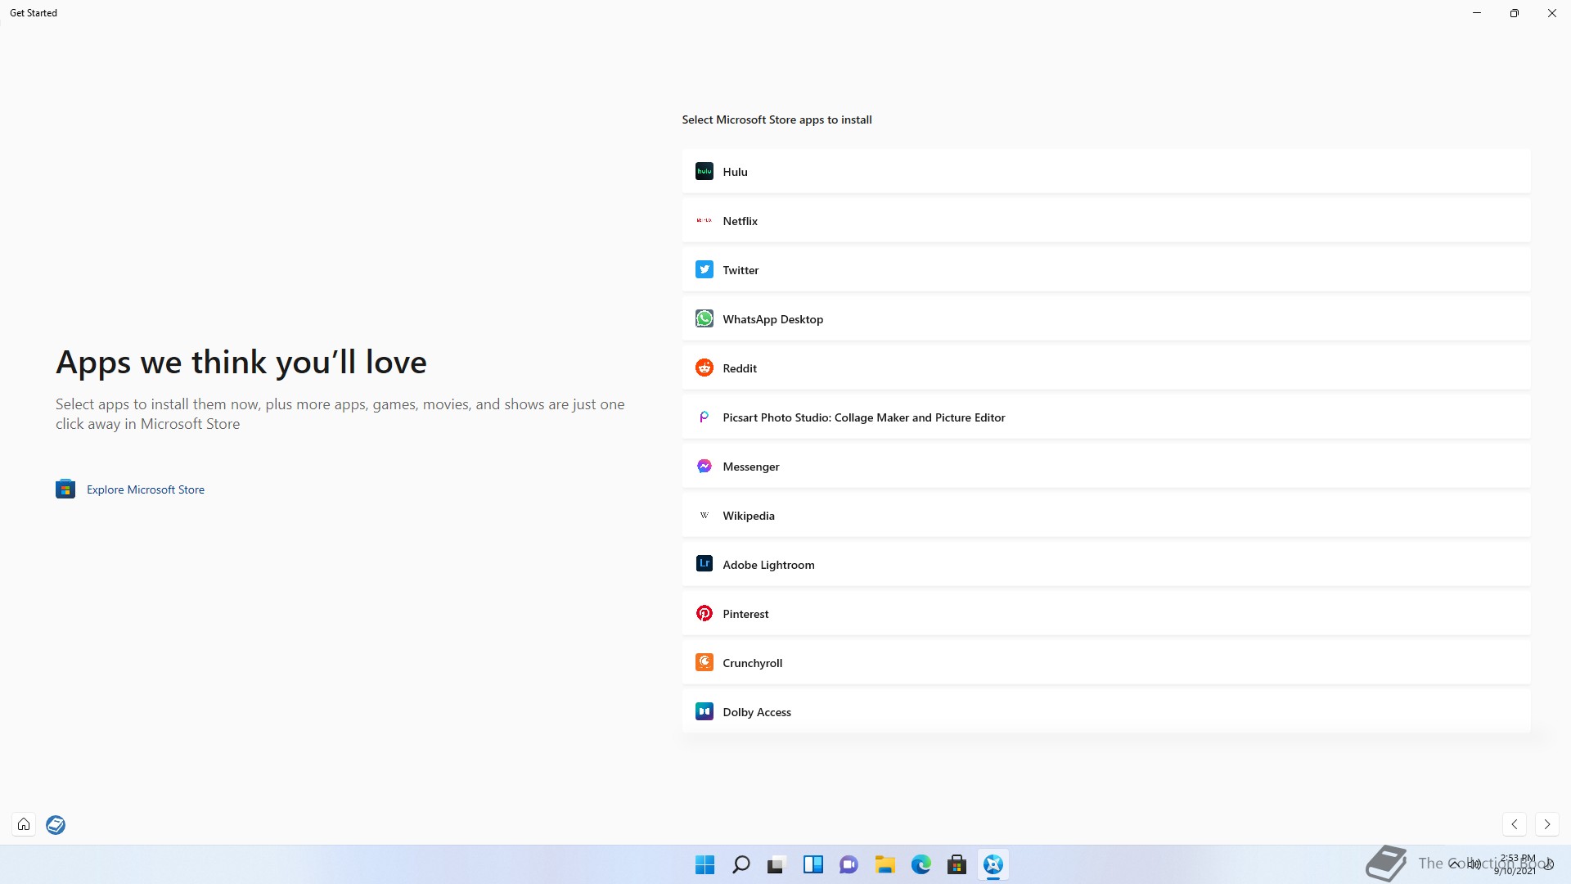
Task: Click the 'Apps we think you'll love' heading
Action: pyautogui.click(x=241, y=362)
